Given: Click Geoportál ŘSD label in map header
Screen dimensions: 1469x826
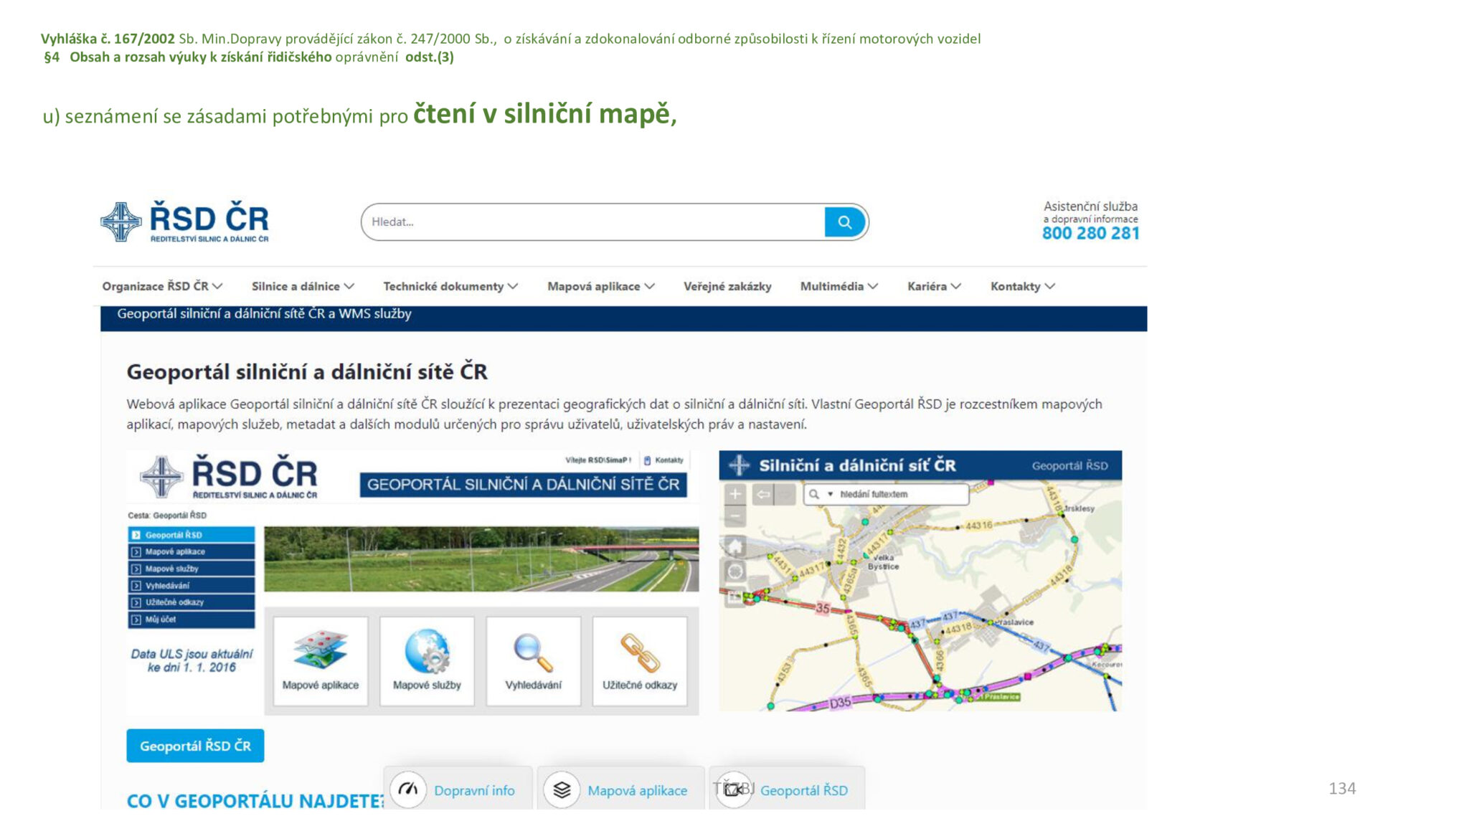Looking at the screenshot, I should pyautogui.click(x=1069, y=466).
